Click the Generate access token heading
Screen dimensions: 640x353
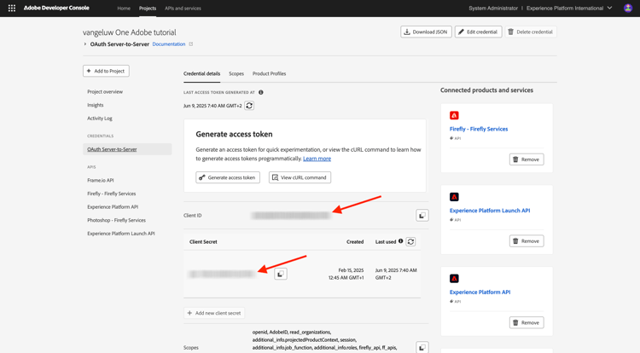pyautogui.click(x=234, y=134)
